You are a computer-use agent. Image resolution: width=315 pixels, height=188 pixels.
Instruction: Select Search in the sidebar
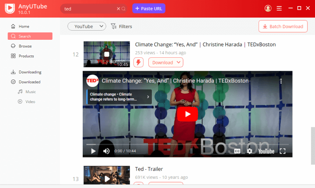click(30, 36)
